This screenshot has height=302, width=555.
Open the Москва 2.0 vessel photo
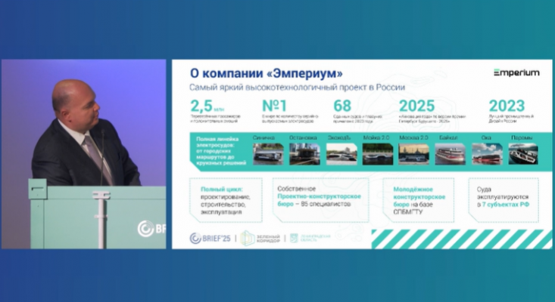(x=413, y=154)
